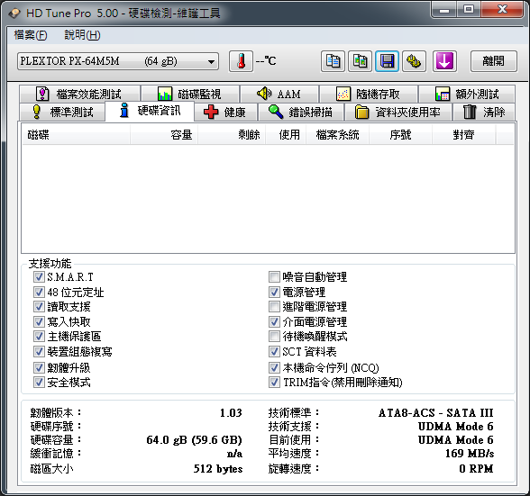Click the 容量 column header

tap(164, 135)
